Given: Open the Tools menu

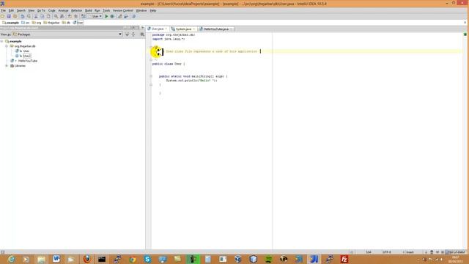Looking at the screenshot, I should (x=106, y=10).
